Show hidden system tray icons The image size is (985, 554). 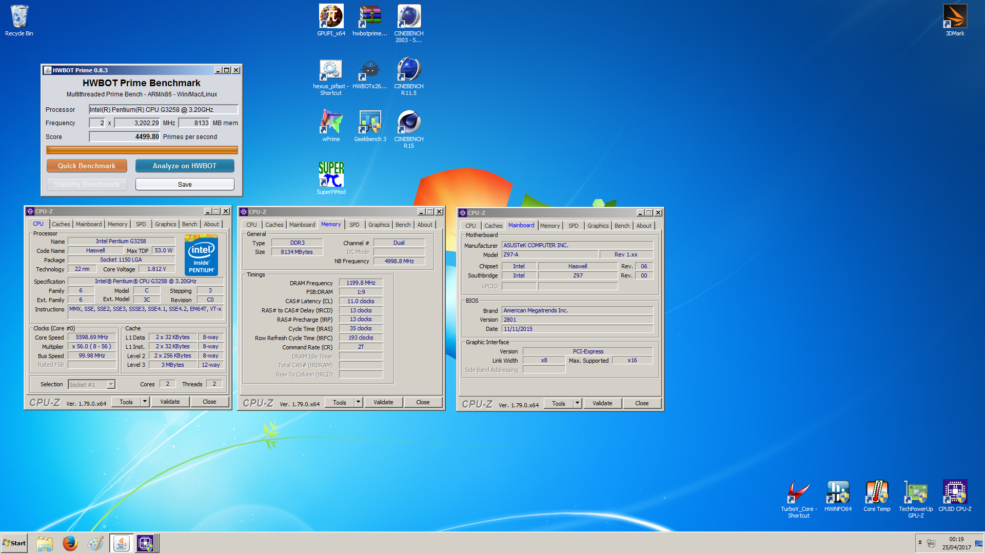coord(920,543)
